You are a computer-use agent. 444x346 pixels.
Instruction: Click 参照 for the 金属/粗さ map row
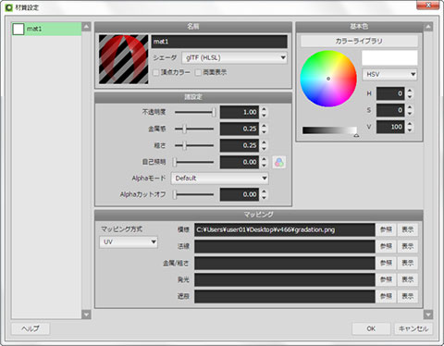pos(386,263)
